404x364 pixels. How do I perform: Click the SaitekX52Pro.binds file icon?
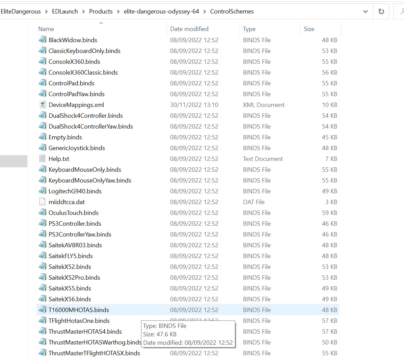coord(43,277)
